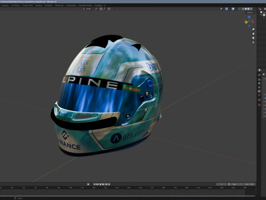The height and width of the screenshot is (200, 266).
Task: Toggle camera view with the camera icon
Action: coord(253,38)
